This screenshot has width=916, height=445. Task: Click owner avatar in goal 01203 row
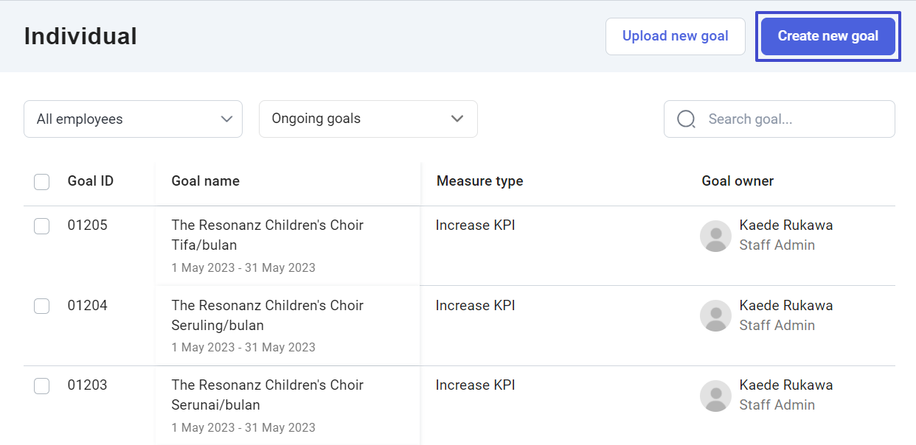[715, 396]
